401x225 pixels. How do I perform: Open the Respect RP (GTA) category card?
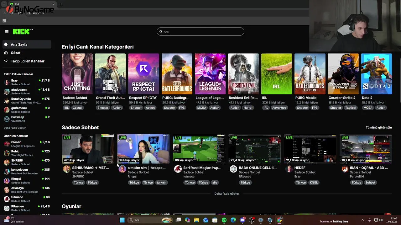pyautogui.click(x=143, y=74)
